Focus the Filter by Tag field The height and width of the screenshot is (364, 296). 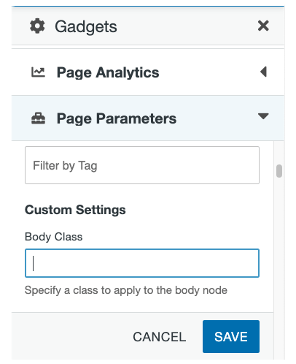pos(142,165)
